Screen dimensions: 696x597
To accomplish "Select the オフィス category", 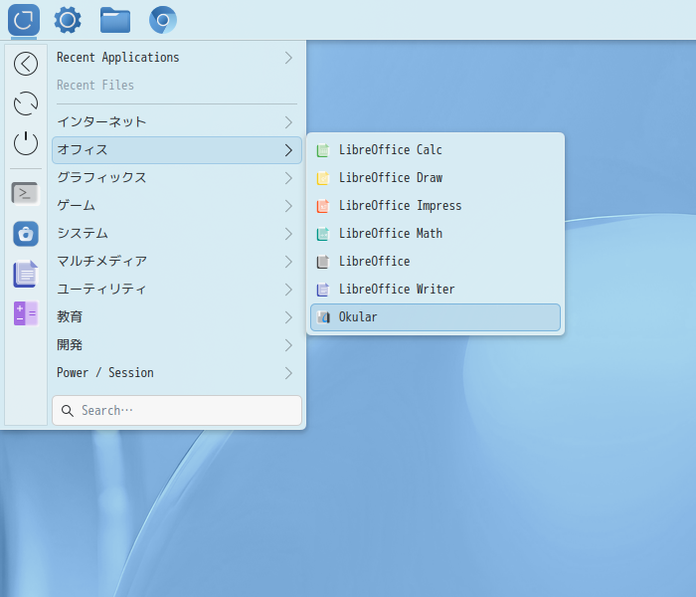I will pyautogui.click(x=177, y=150).
